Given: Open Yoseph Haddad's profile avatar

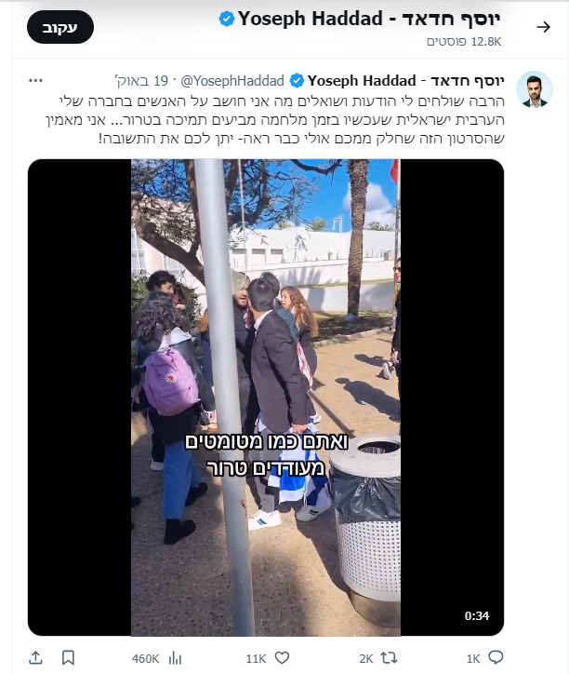Looking at the screenshot, I should tap(535, 89).
